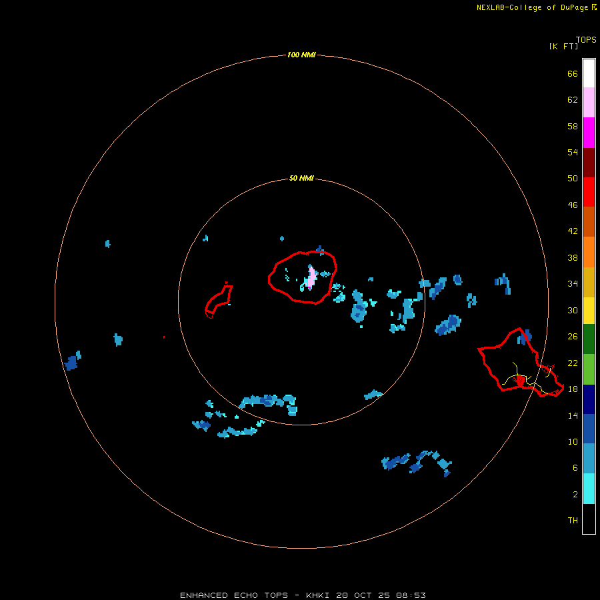
Task: Click the legend value 46
Action: coord(573,205)
